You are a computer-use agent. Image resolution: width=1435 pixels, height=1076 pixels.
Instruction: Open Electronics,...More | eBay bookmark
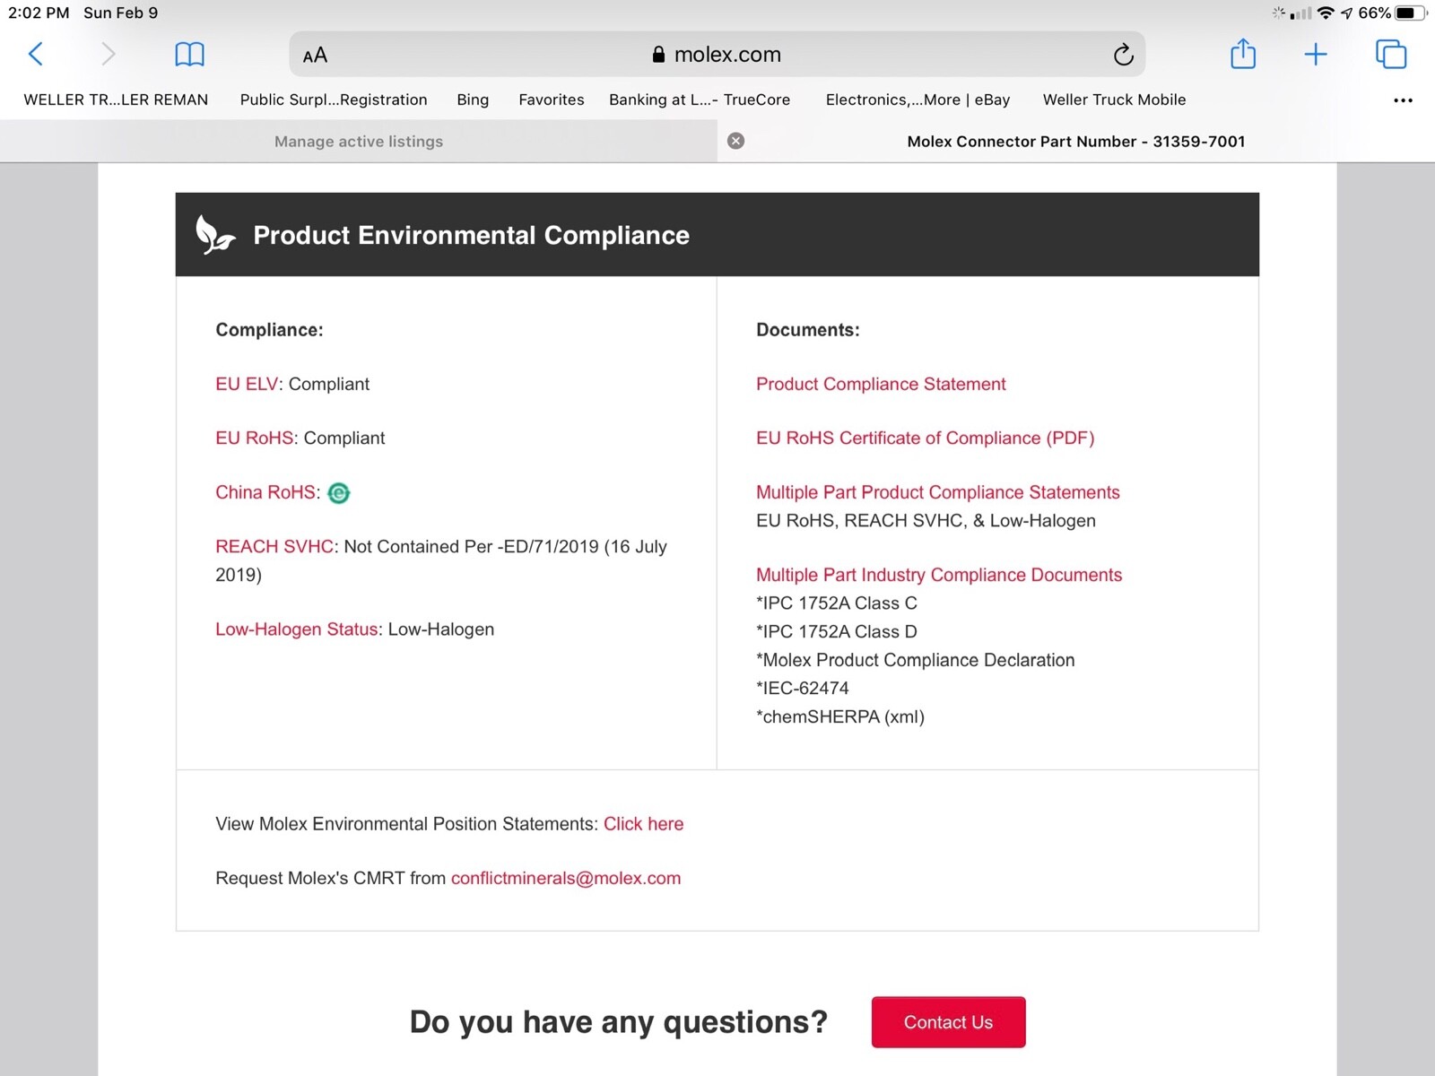[x=918, y=100]
